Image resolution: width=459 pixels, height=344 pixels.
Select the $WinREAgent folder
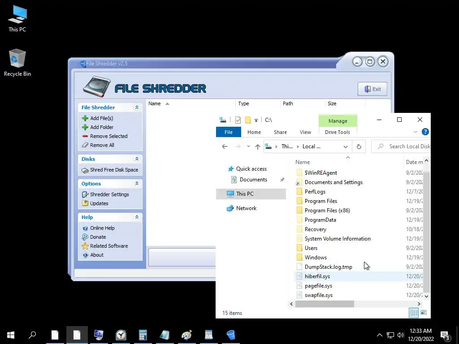[320, 173]
